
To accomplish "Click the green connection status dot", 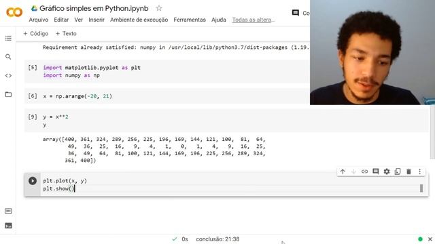I will pos(420,239).
